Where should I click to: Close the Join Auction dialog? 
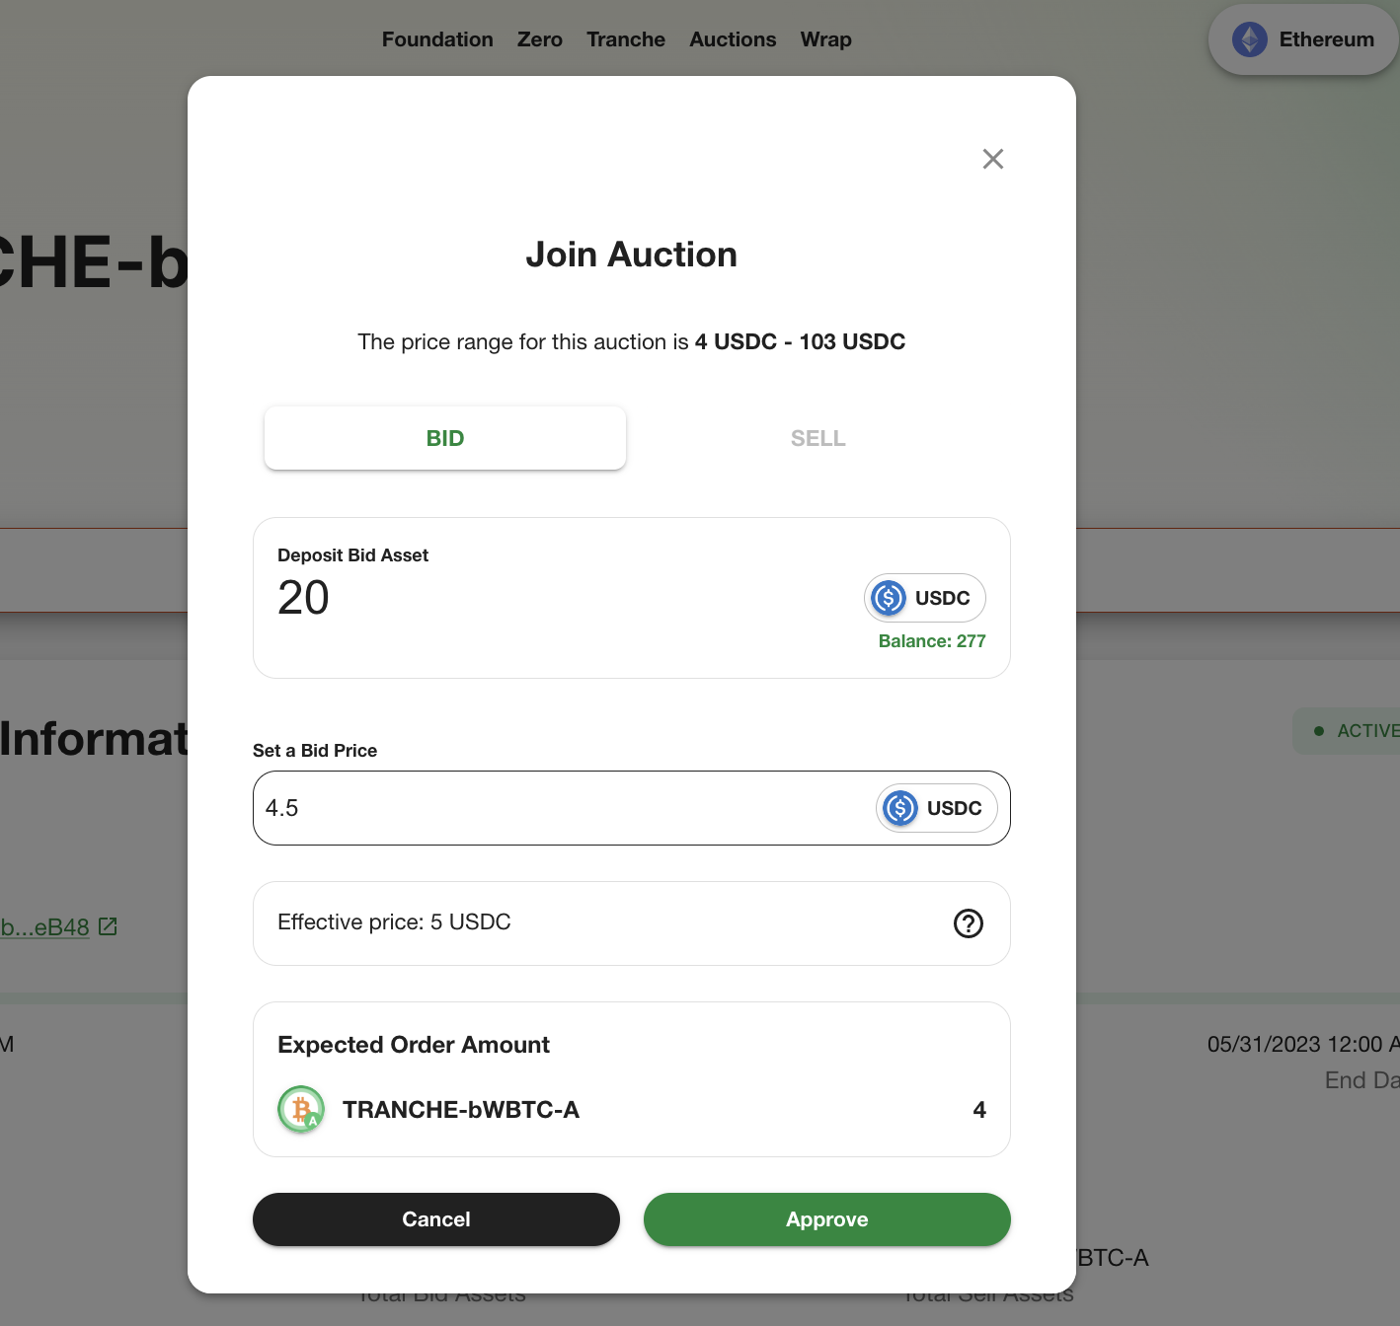pos(993,159)
